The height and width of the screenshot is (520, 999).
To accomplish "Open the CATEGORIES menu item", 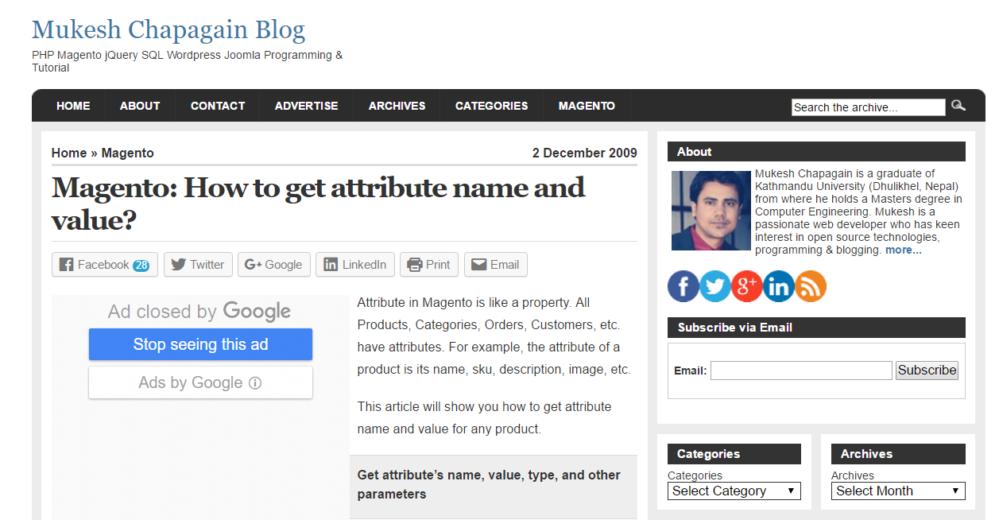I will click(x=491, y=106).
